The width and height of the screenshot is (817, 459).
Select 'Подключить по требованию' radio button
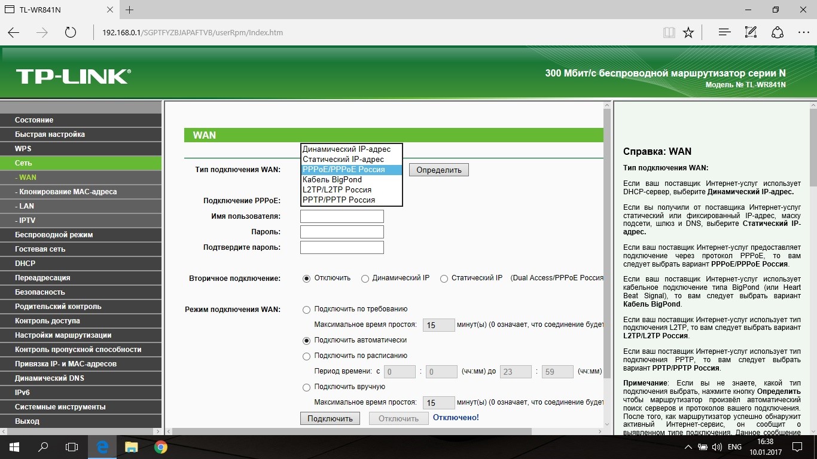tap(307, 310)
